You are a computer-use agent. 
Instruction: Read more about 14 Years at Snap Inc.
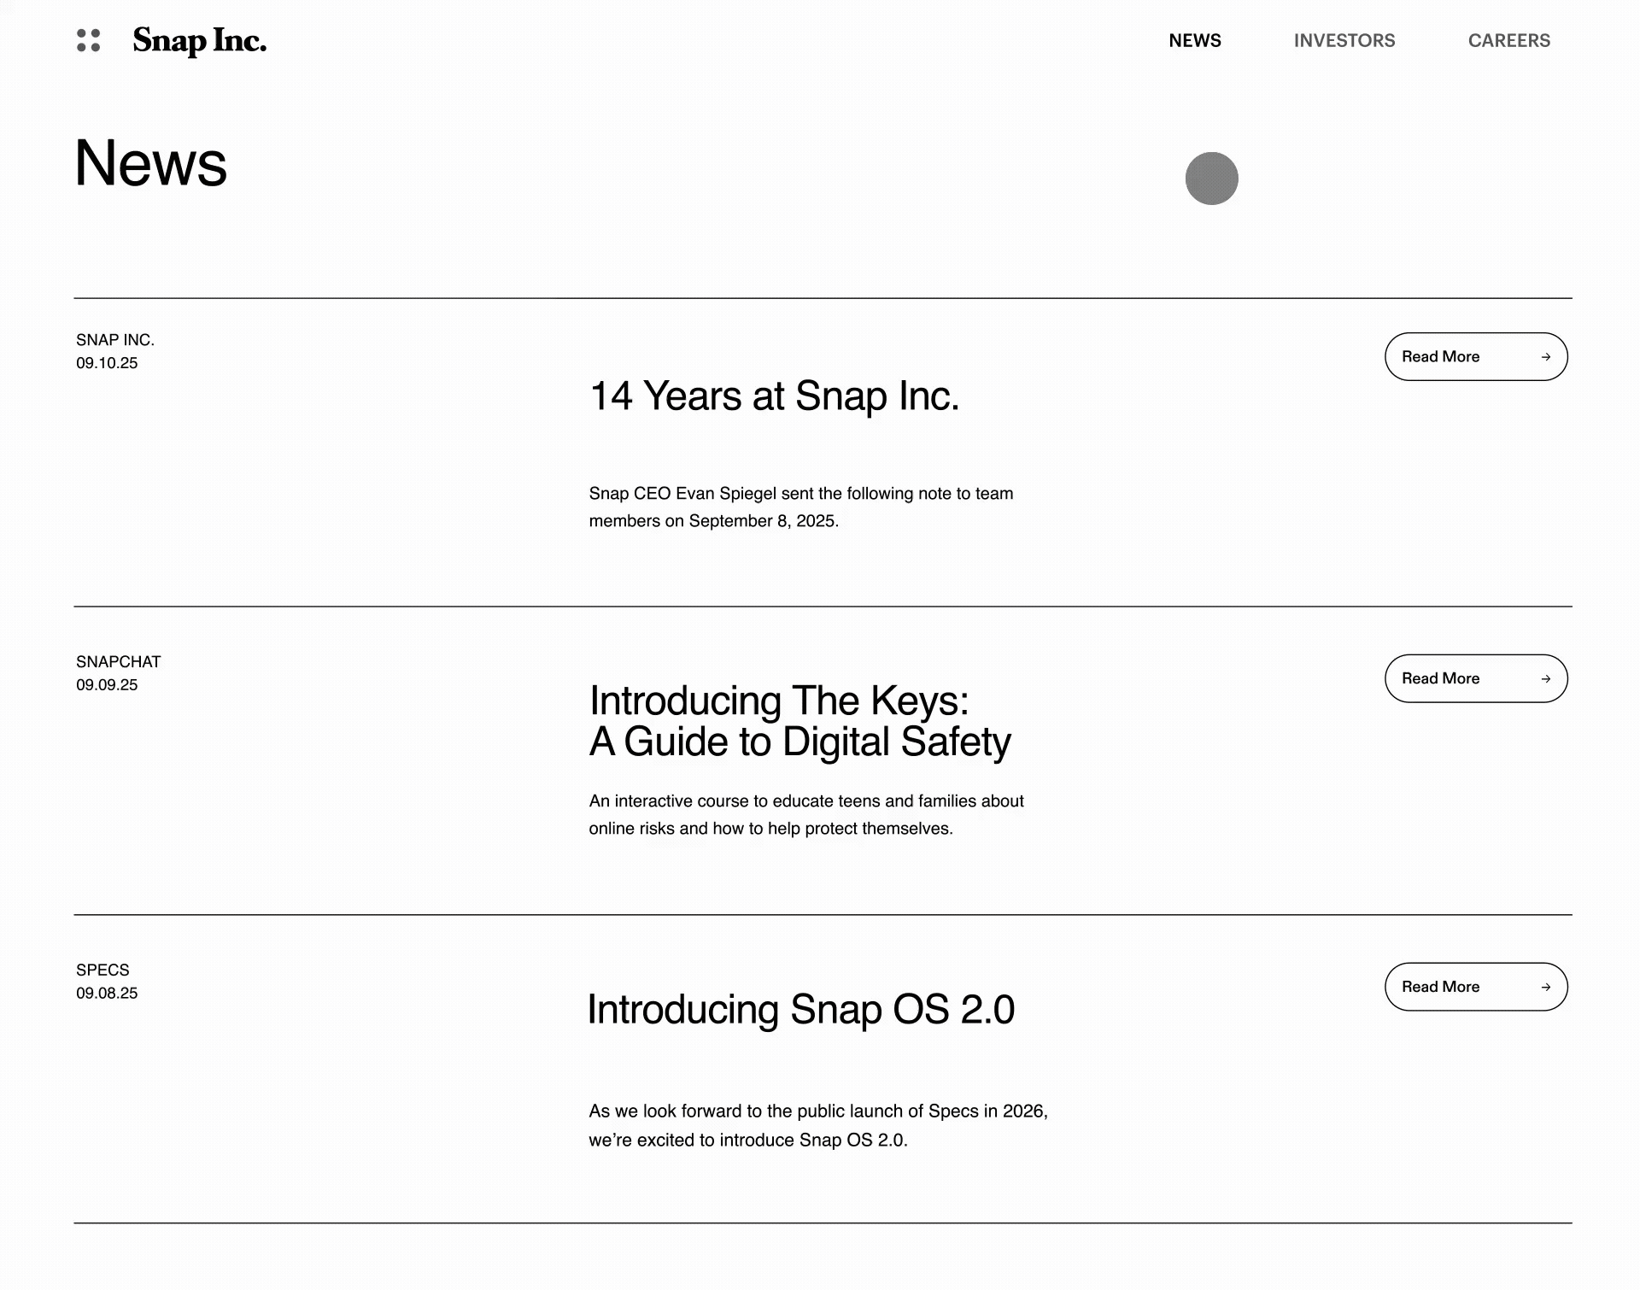(1476, 357)
